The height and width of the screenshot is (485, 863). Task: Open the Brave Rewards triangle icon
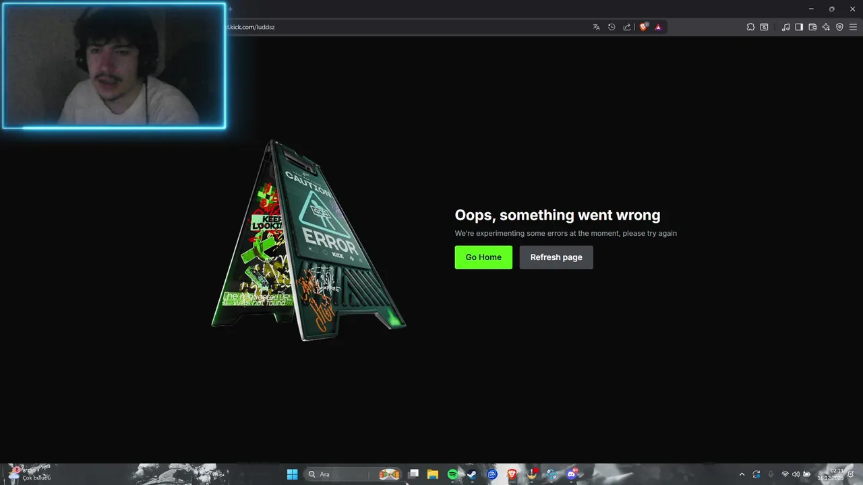click(658, 27)
